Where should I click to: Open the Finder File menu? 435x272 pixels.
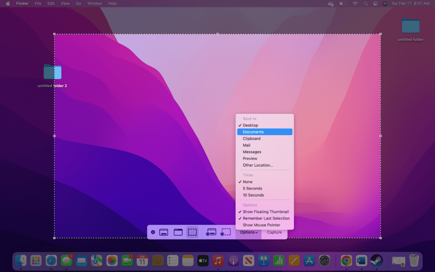[38, 3]
